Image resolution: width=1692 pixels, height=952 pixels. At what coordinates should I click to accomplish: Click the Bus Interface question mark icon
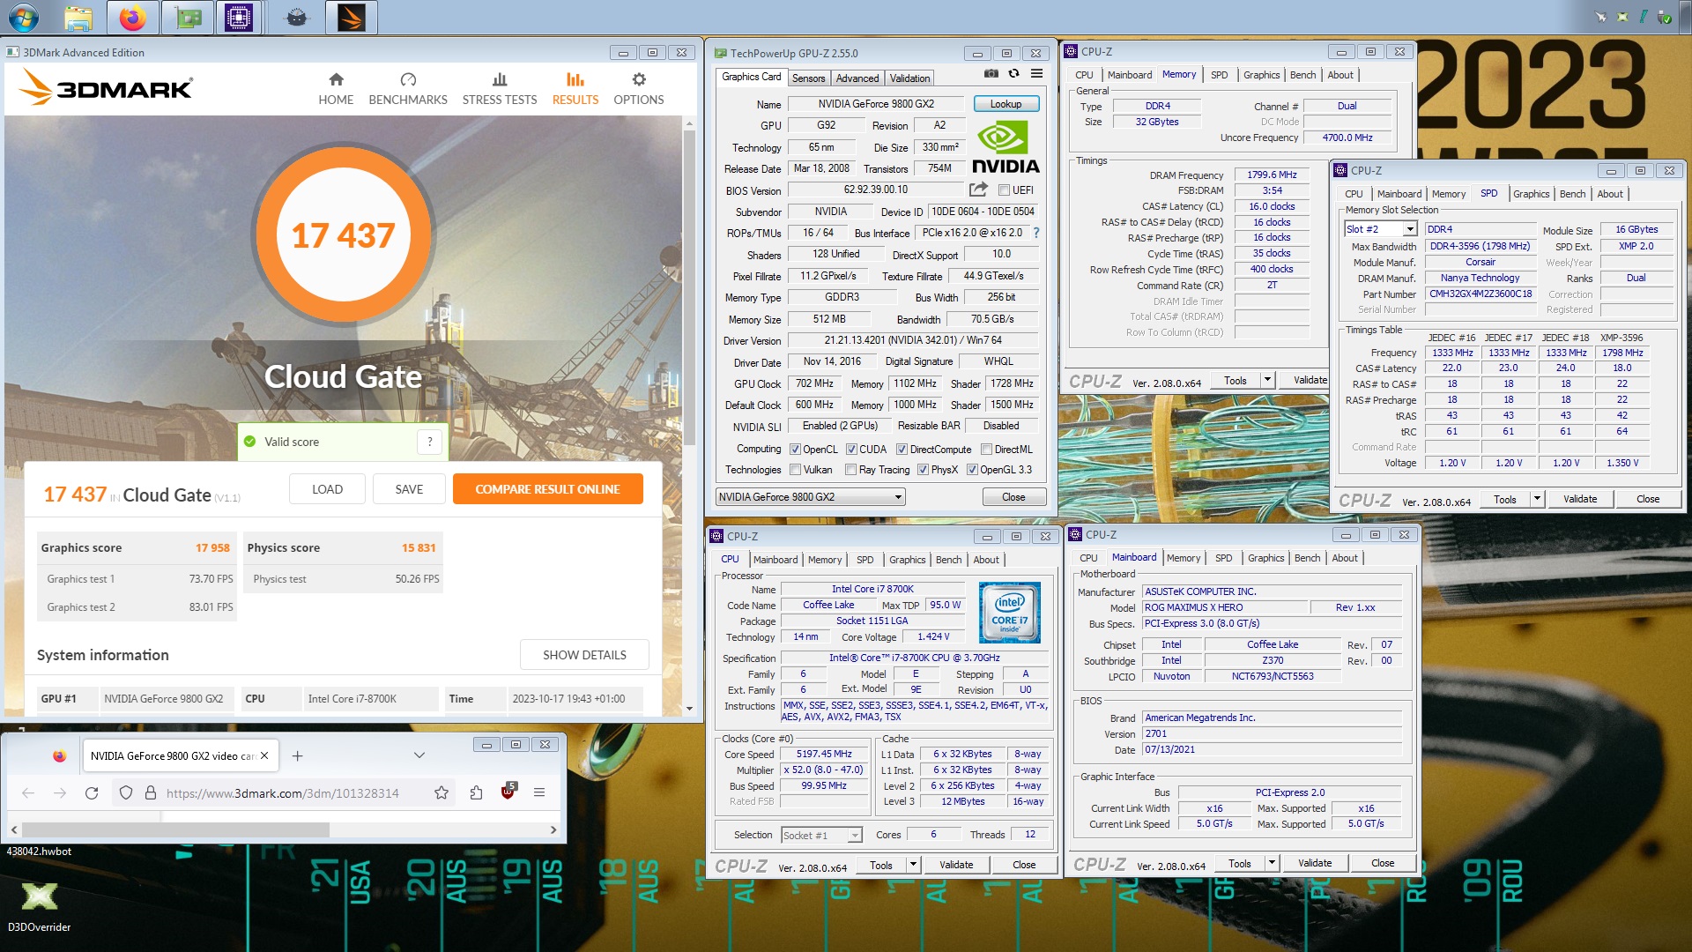pyautogui.click(x=1036, y=233)
